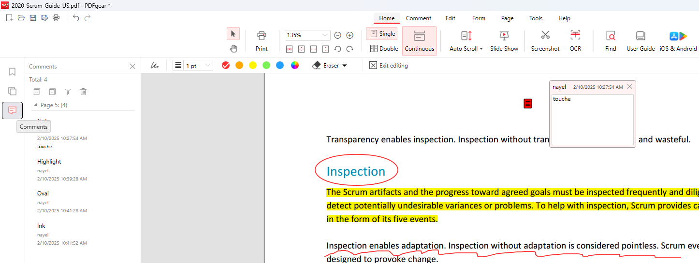The height and width of the screenshot is (263, 699).
Task: Pick the blue ink color swatch
Action: click(280, 66)
